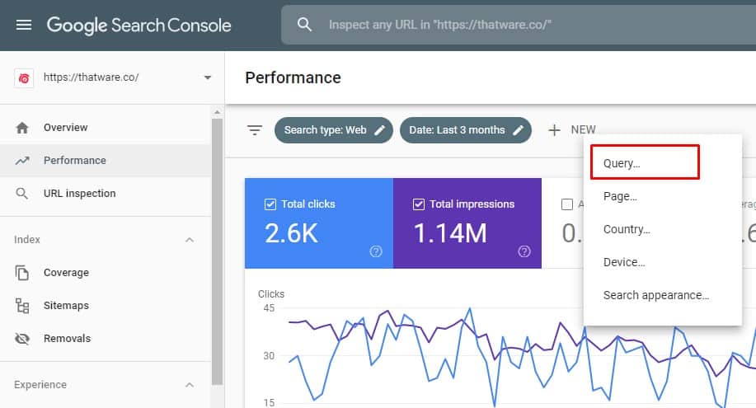Image resolution: width=756 pixels, height=408 pixels.
Task: Collapse the Experience section
Action: click(190, 385)
